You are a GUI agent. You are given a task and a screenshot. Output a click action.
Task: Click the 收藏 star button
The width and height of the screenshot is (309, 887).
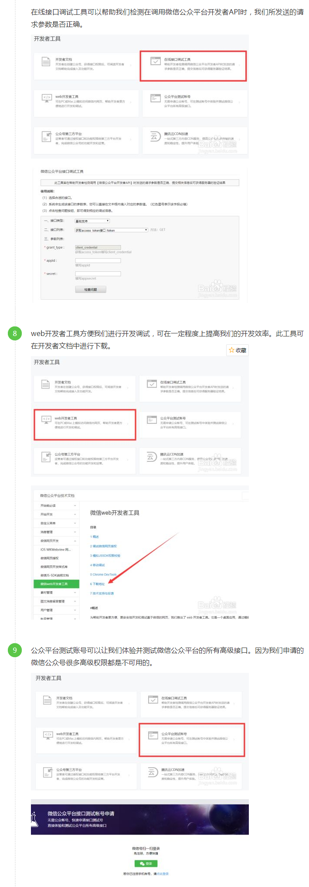(x=237, y=350)
